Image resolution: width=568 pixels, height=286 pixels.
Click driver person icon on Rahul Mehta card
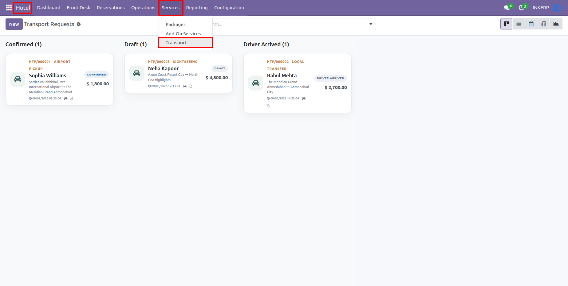(268, 106)
